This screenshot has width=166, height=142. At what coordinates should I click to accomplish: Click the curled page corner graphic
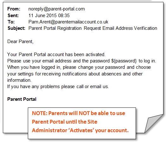pos(154,124)
